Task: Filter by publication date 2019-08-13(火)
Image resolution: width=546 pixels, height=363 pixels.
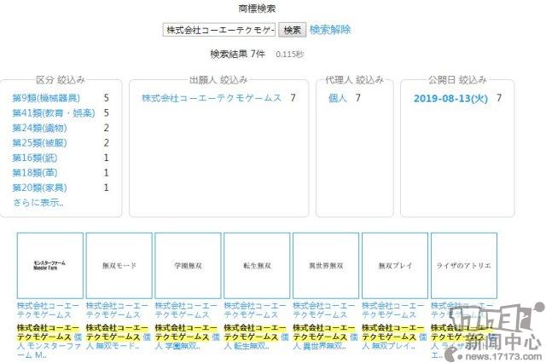Action: tap(450, 98)
